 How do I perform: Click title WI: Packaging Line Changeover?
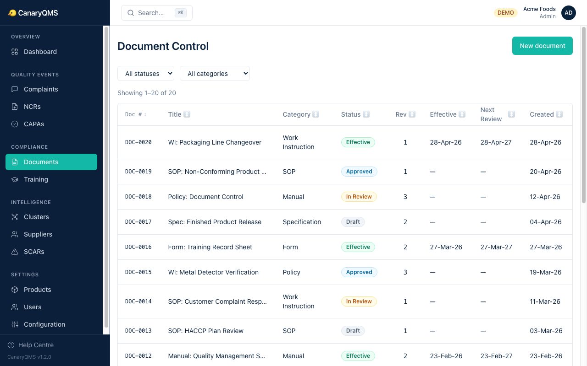[215, 142]
